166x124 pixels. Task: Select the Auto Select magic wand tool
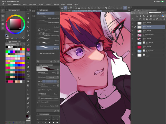coord(28,36)
